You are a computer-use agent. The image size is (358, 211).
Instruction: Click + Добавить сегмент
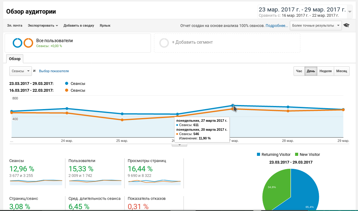[192, 42]
